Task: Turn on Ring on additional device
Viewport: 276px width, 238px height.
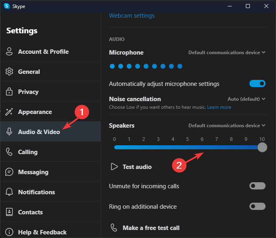Action: click(257, 206)
